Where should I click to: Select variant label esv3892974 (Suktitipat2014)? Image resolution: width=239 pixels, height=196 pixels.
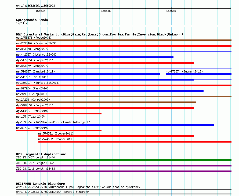[38, 83]
